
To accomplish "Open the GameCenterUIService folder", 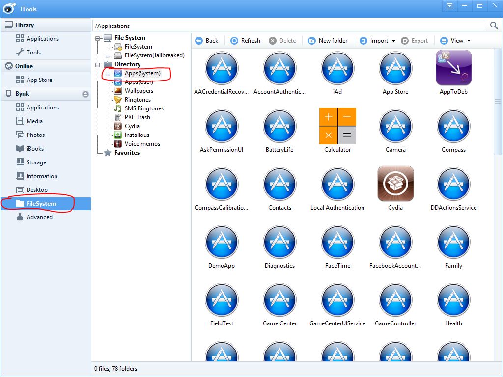I will coord(337,300).
